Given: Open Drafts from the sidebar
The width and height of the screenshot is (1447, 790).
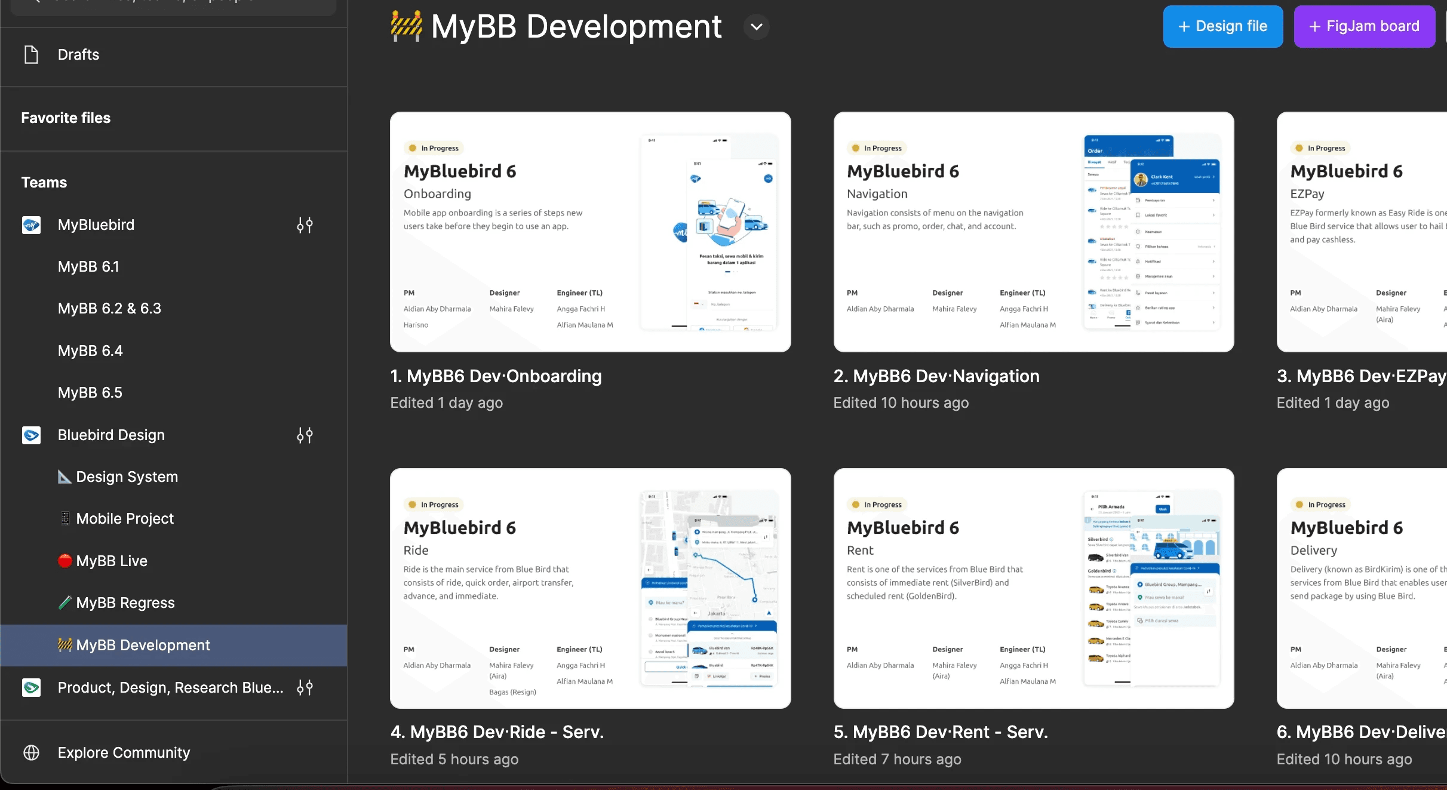Looking at the screenshot, I should (x=78, y=54).
